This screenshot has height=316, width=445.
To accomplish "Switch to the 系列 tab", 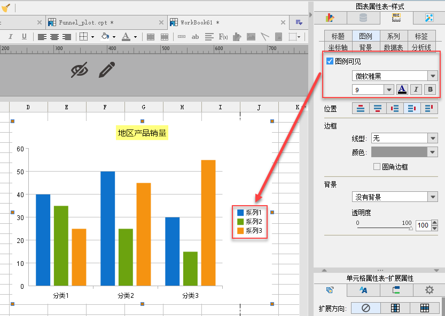I will tap(393, 36).
